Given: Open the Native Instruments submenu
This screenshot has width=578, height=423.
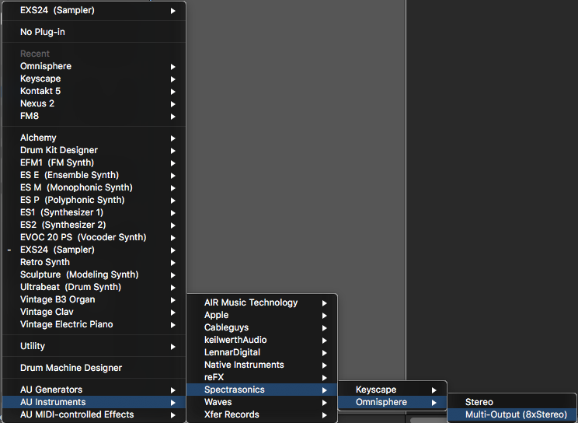Looking at the screenshot, I should coord(262,365).
